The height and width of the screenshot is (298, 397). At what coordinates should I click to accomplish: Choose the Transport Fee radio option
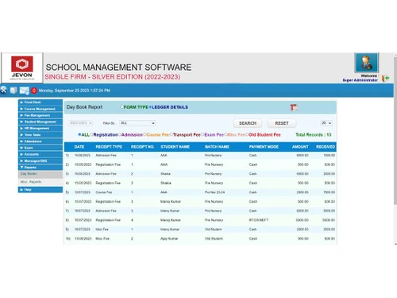coord(171,134)
